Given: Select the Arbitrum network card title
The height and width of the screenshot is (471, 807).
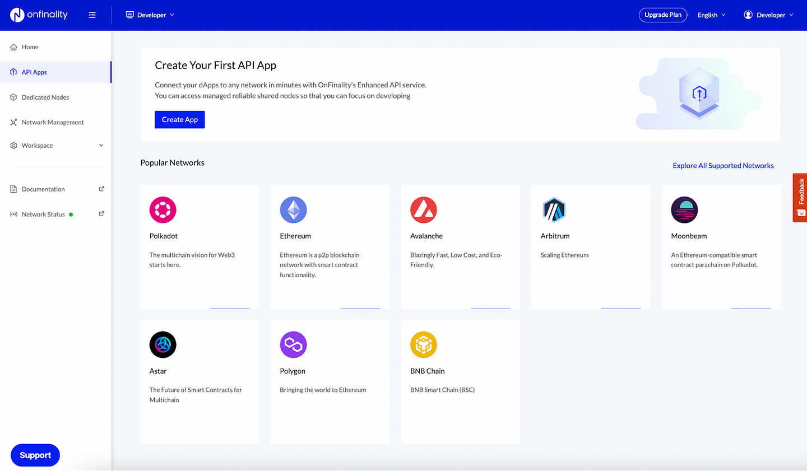Looking at the screenshot, I should [x=555, y=236].
